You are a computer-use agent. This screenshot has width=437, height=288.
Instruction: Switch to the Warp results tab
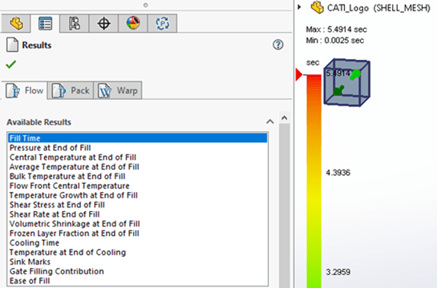click(118, 90)
